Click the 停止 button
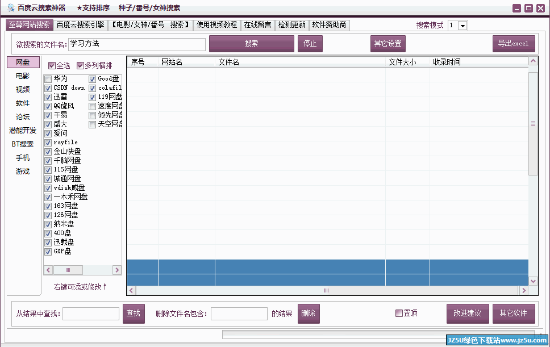 point(310,44)
